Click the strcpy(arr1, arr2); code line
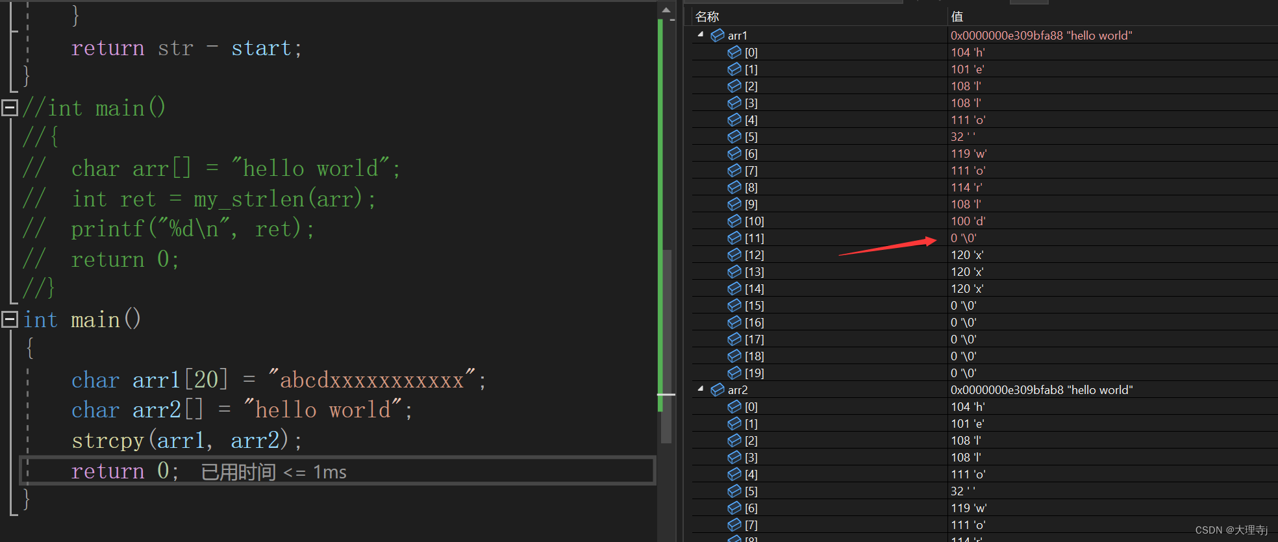 187,440
